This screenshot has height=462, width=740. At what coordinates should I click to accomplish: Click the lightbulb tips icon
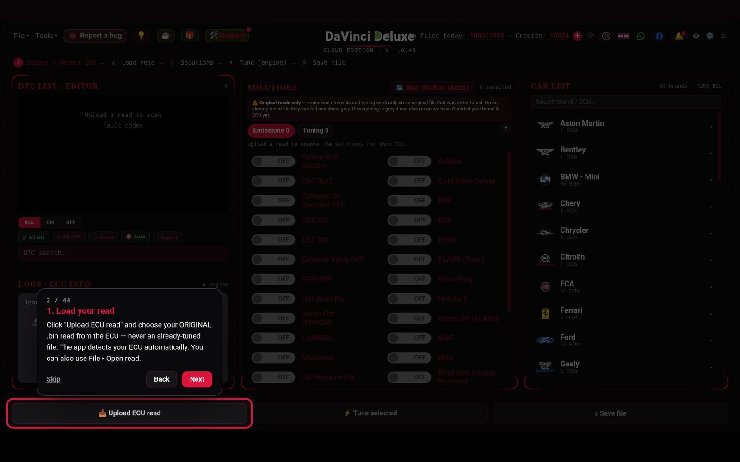coord(141,36)
